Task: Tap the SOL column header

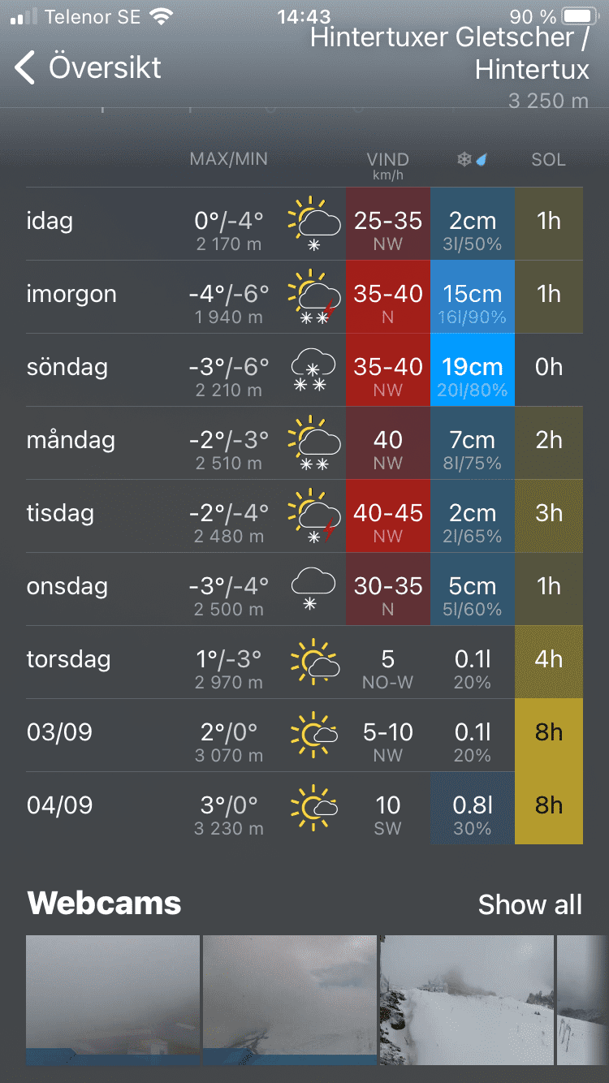Action: [548, 160]
